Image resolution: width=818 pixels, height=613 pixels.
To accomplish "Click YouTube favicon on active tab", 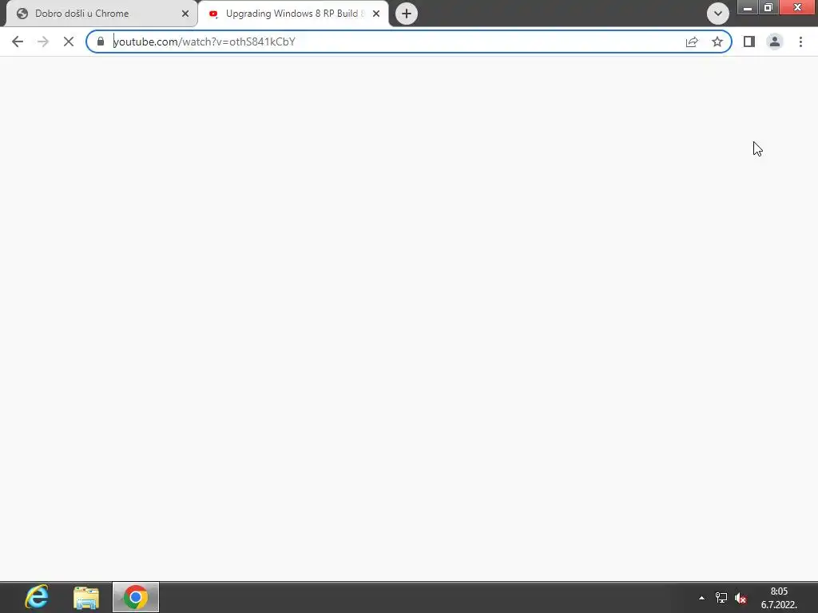I will [213, 14].
